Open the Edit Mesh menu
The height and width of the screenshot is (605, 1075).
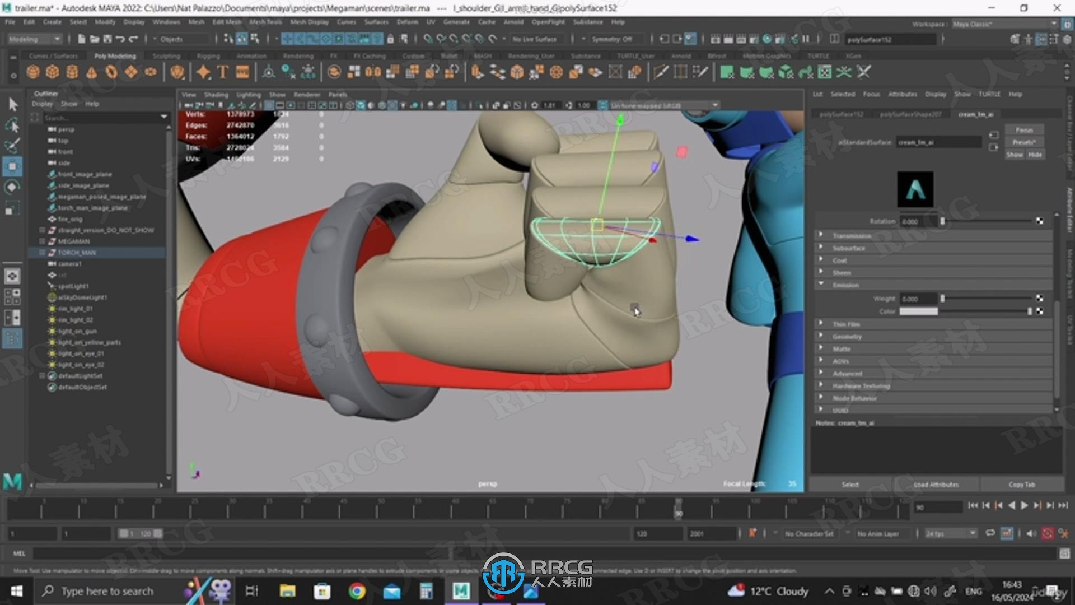pos(226,22)
